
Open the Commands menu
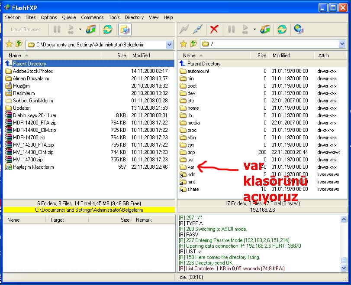coord(92,17)
